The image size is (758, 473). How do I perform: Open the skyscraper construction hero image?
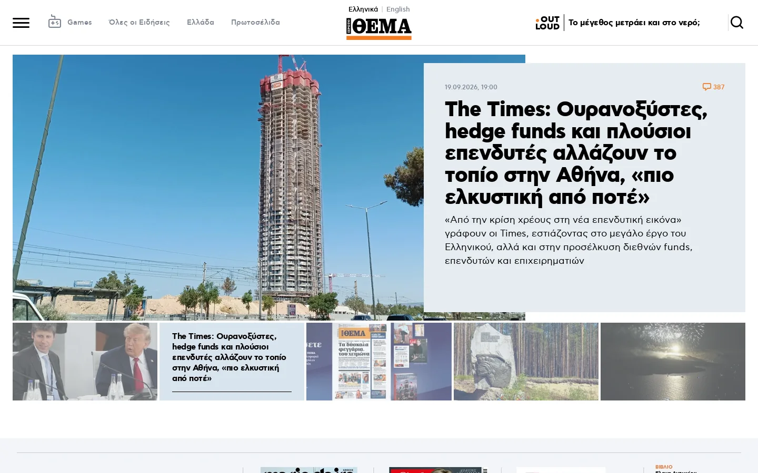[x=218, y=188]
